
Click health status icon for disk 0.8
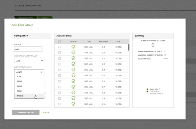pos(73,92)
